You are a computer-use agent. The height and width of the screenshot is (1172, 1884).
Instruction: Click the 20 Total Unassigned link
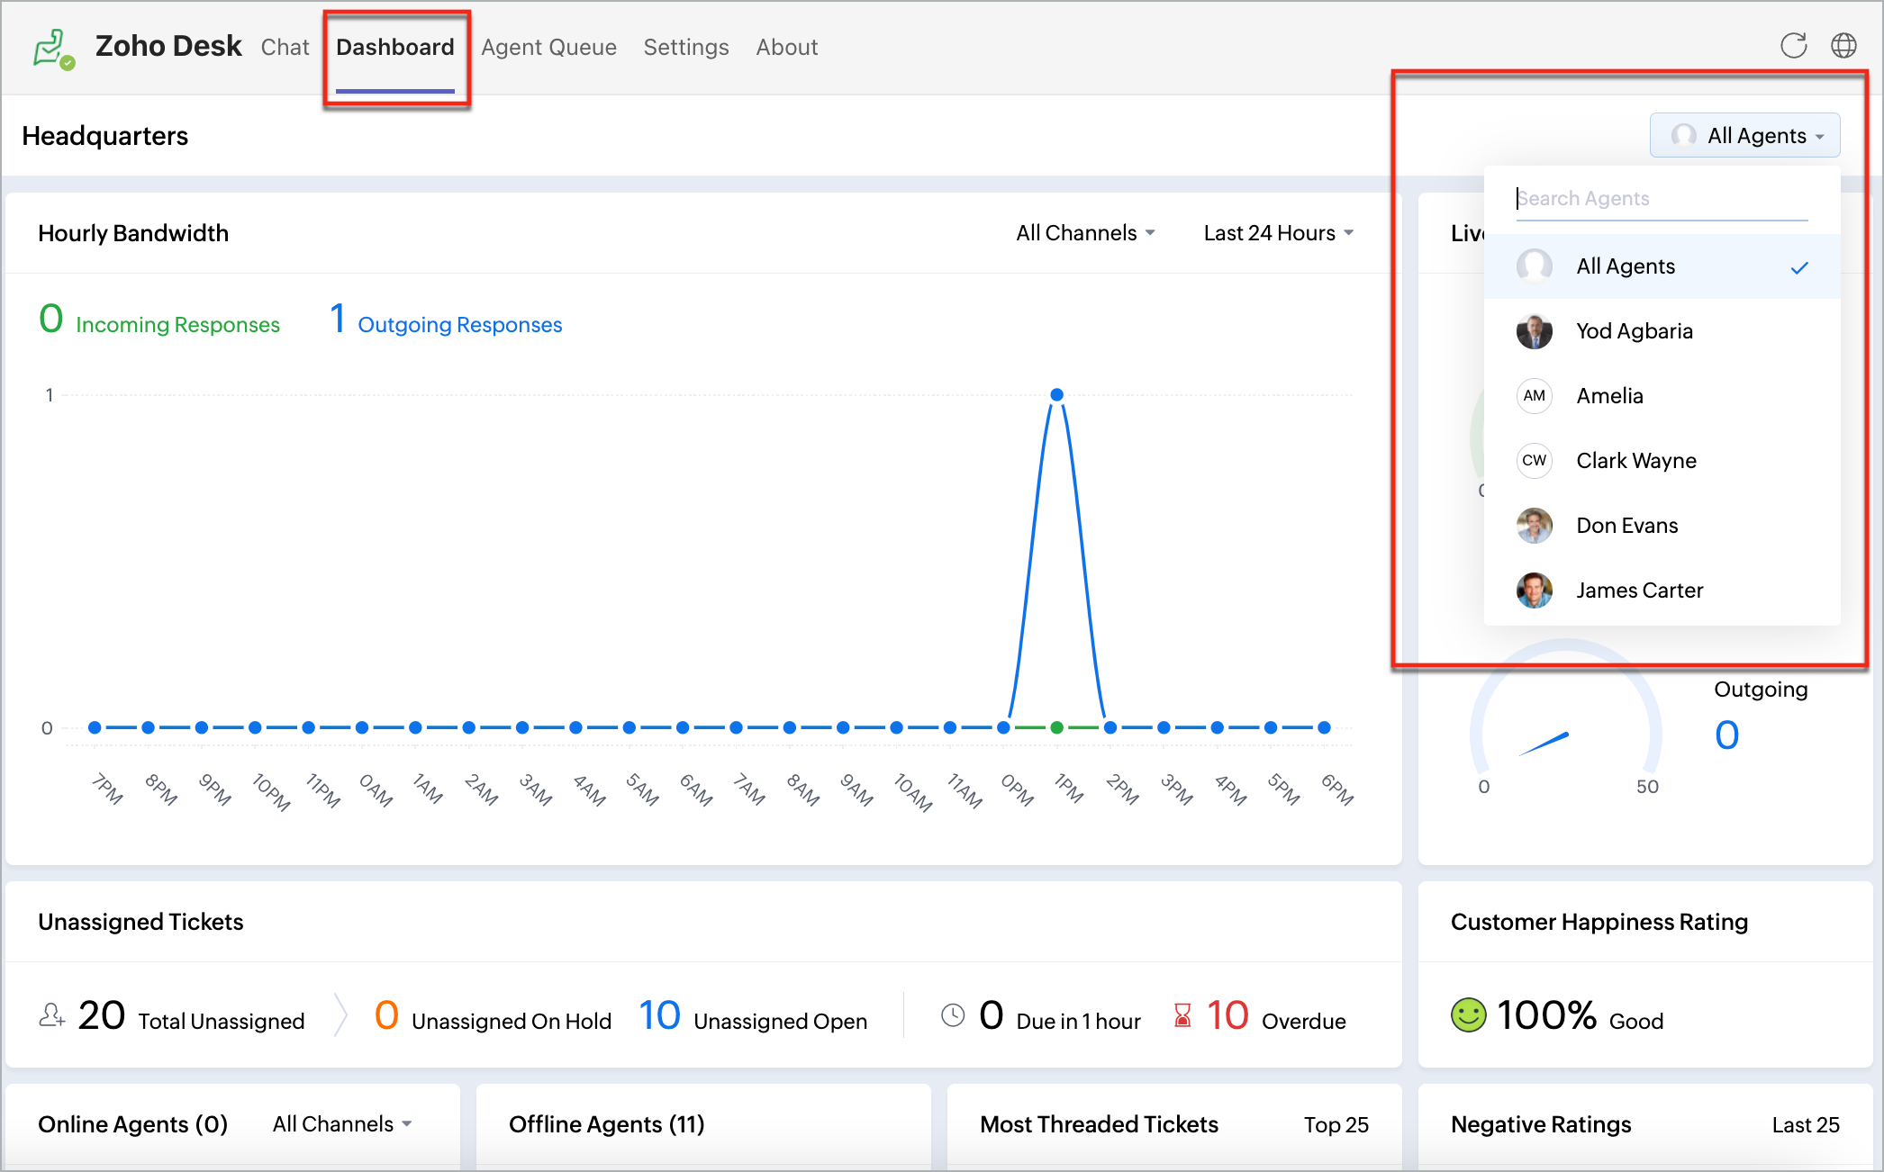(x=101, y=1016)
